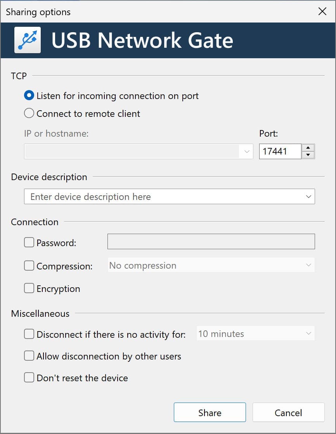Toggle the Encryption checkbox
Image resolution: width=336 pixels, height=434 pixels.
[29, 288]
